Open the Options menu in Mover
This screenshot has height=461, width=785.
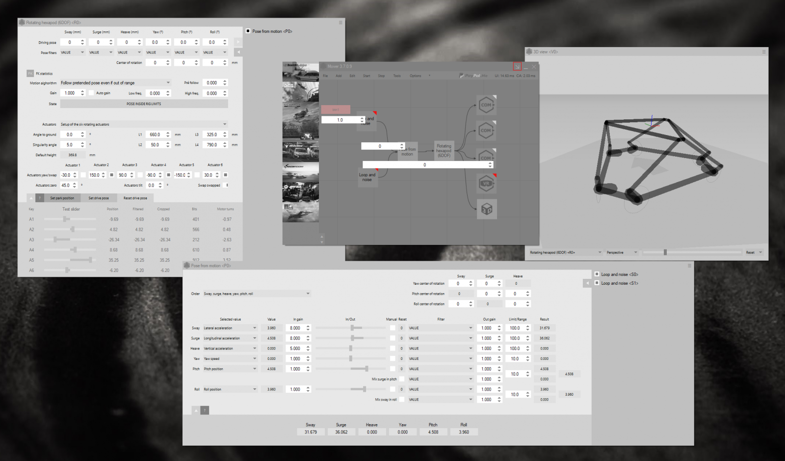click(x=416, y=76)
